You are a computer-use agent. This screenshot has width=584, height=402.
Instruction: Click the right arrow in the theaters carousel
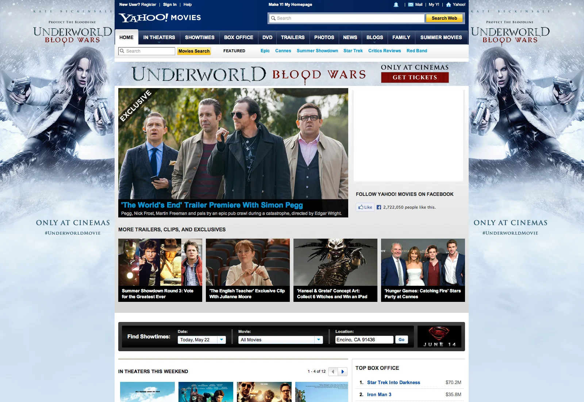[x=343, y=371]
